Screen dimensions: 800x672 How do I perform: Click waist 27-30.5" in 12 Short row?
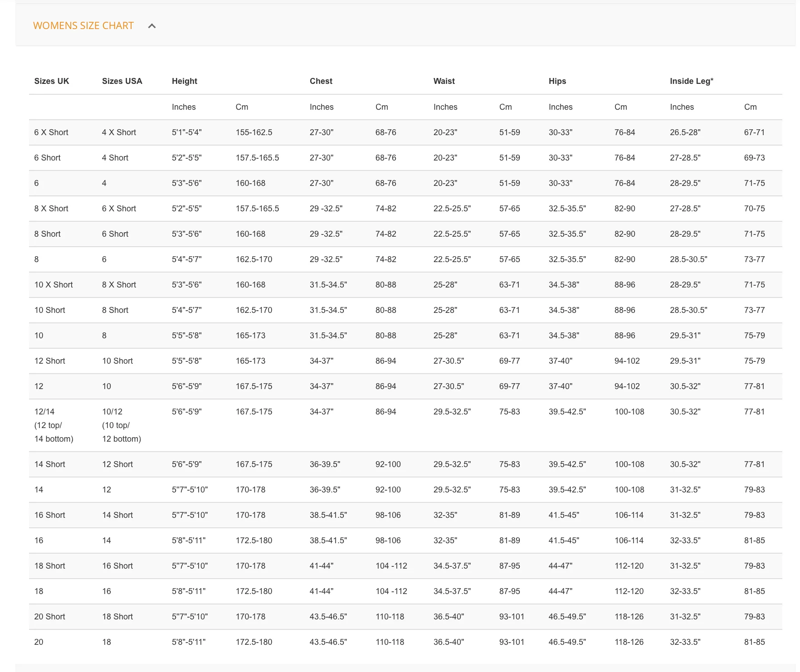click(x=449, y=361)
